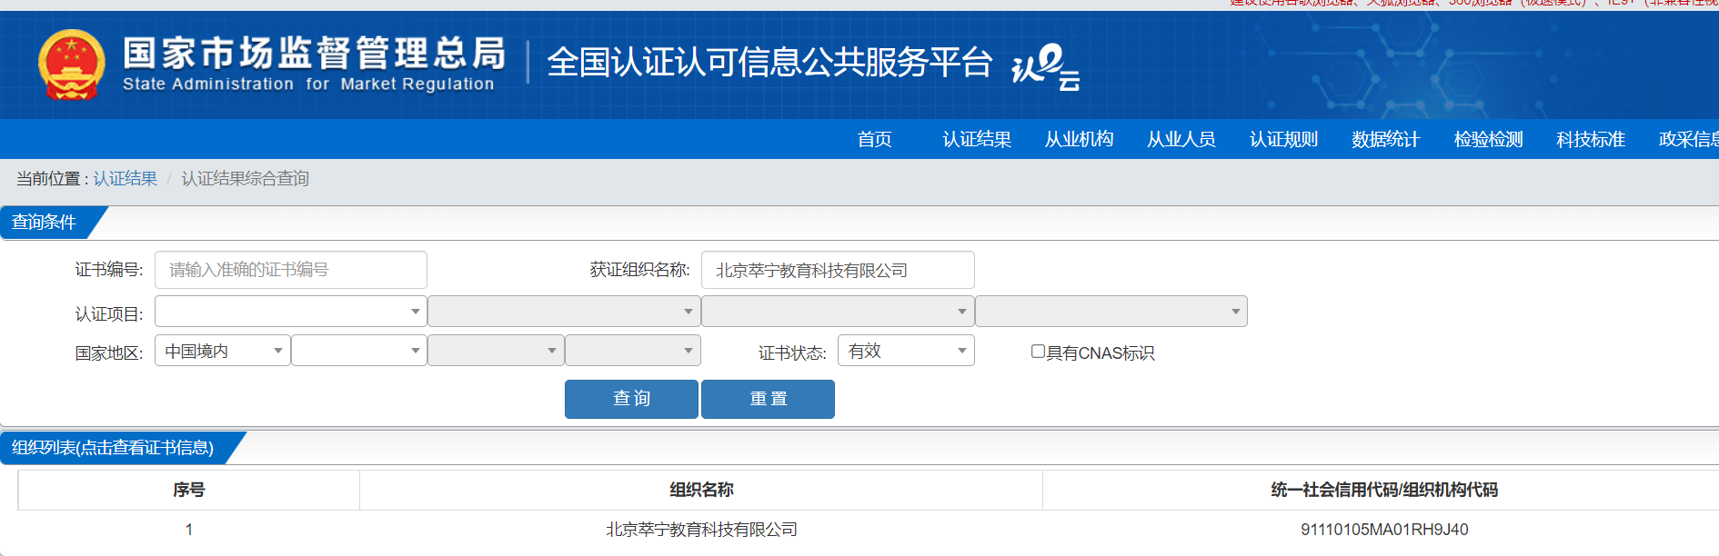Screen dimensions: 1719x556
Task: Go to 首页 in navigation bar
Action: (x=874, y=139)
